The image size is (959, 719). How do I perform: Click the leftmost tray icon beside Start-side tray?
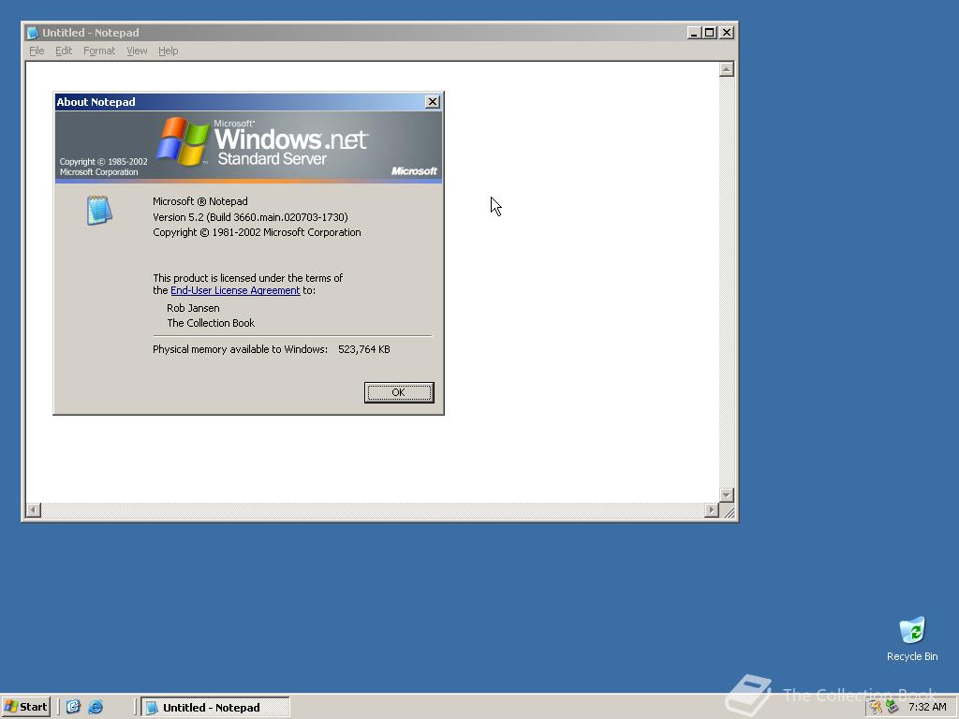click(876, 707)
